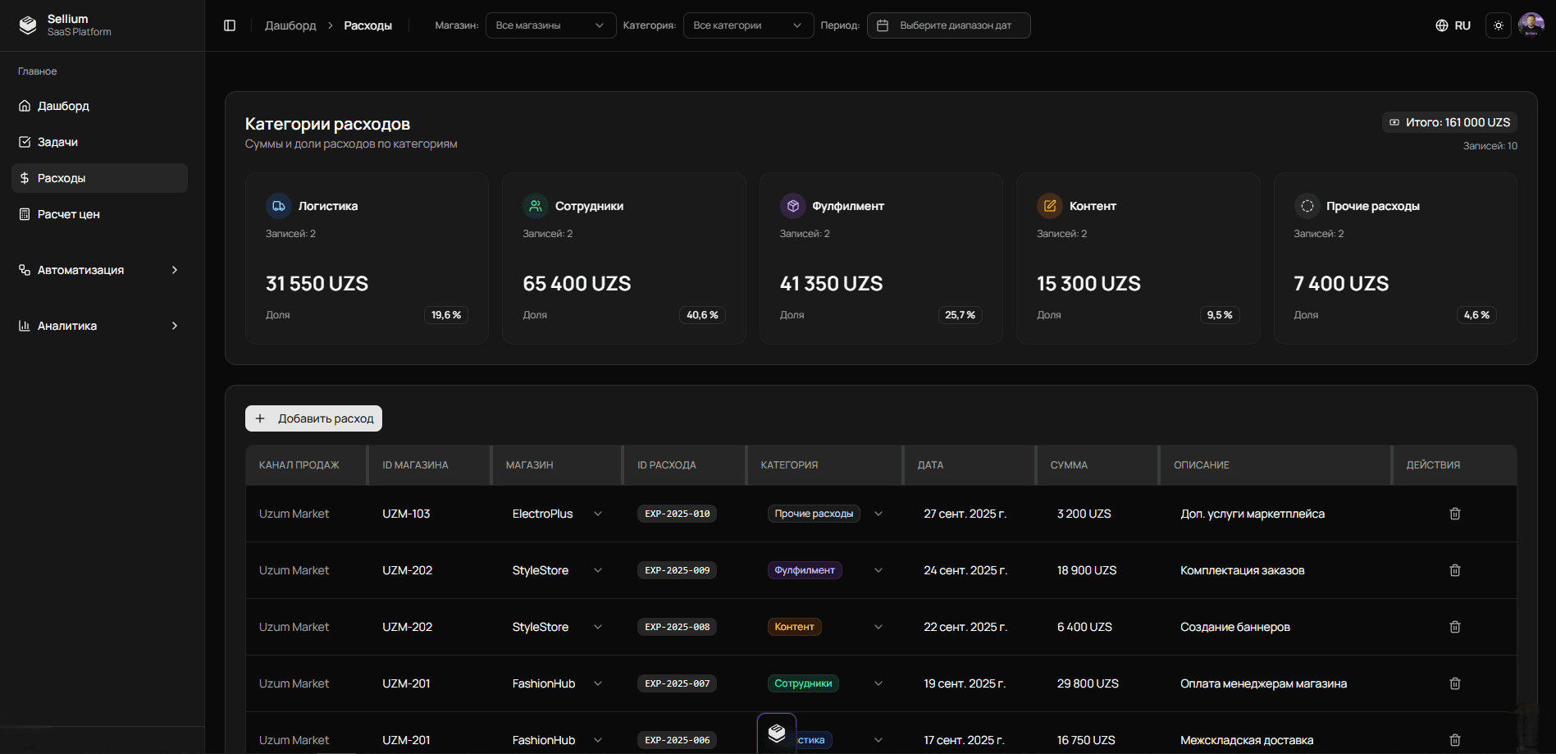Open the user avatar profile
Screen dimensions: 1556x754
point(1531,25)
